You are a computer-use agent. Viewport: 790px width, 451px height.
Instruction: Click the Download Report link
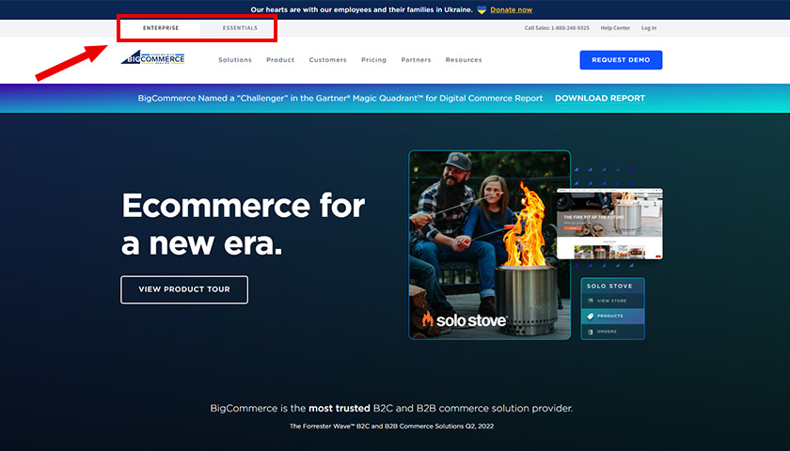(600, 98)
